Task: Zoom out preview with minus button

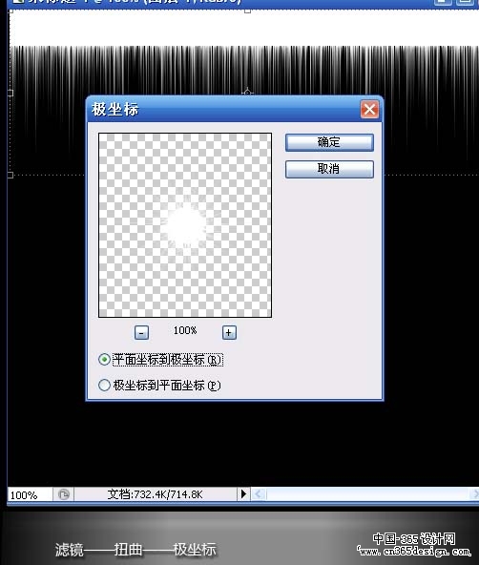Action: pos(141,332)
